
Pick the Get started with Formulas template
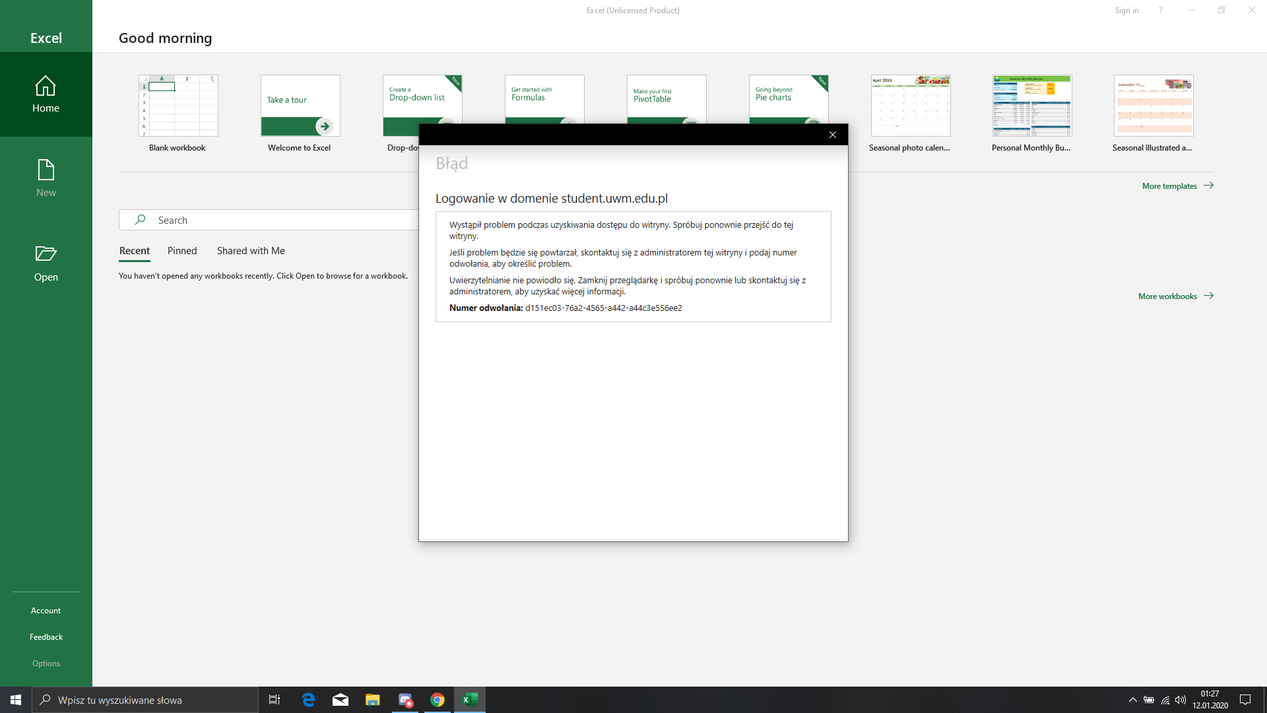coord(544,99)
